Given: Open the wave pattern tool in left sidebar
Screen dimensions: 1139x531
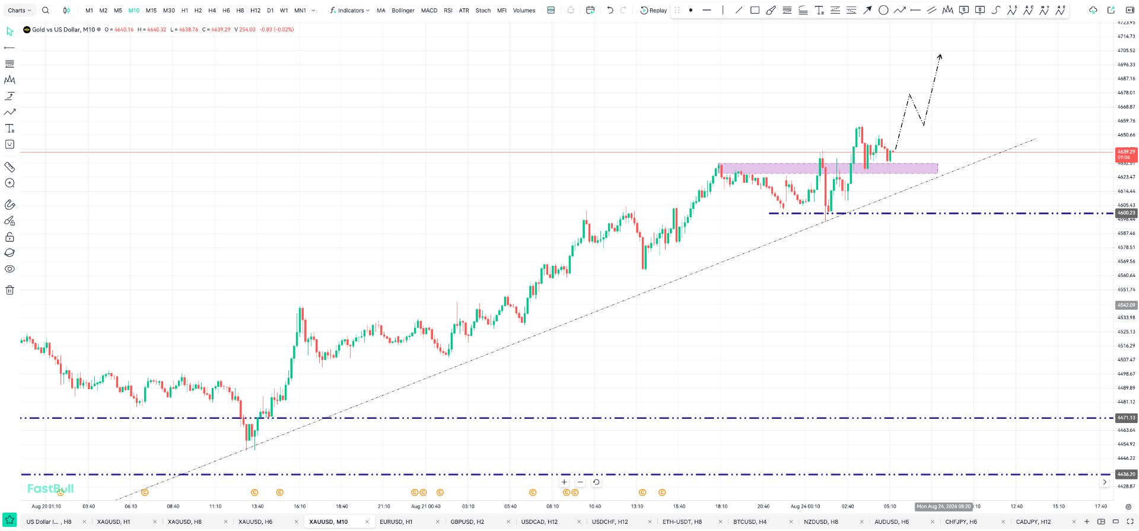Looking at the screenshot, I should (x=9, y=80).
